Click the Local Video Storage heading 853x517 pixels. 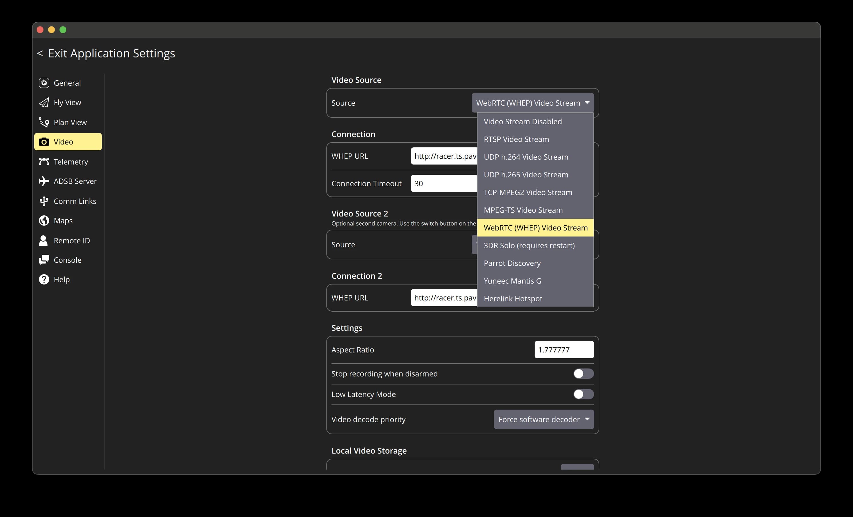click(369, 451)
